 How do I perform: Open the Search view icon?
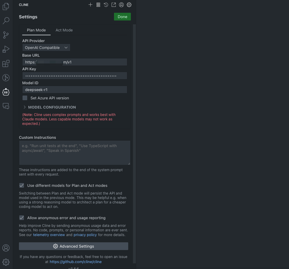click(x=6, y=21)
